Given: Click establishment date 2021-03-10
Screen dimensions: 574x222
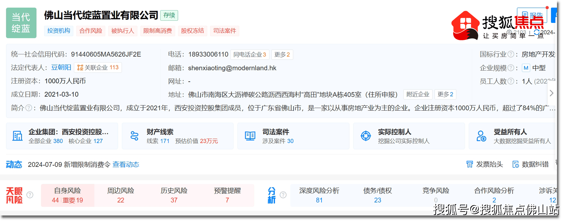Looking at the screenshot, I should click(61, 94).
